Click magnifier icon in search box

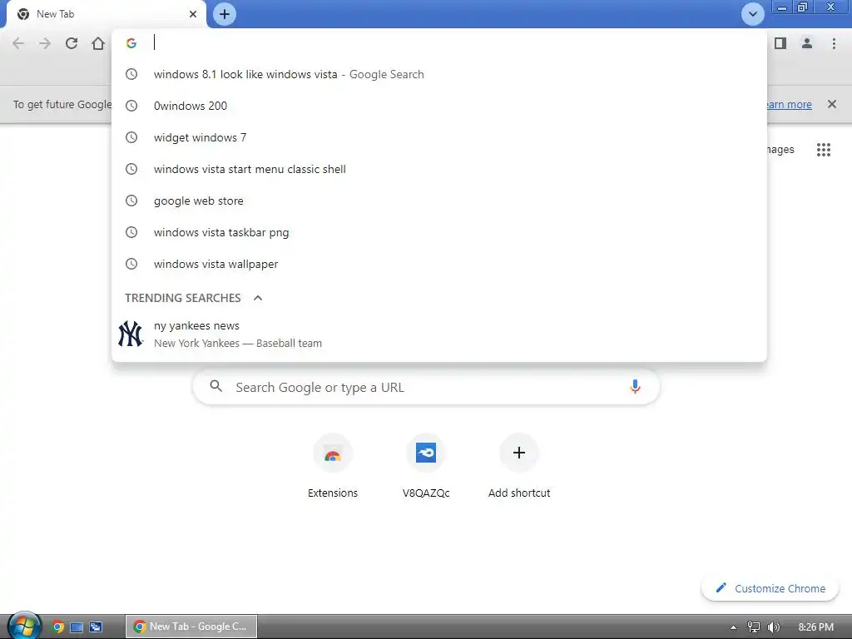pos(215,386)
